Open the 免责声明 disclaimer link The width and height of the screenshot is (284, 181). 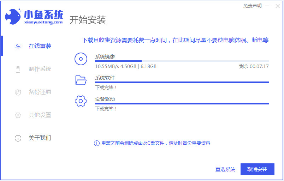coord(253,6)
